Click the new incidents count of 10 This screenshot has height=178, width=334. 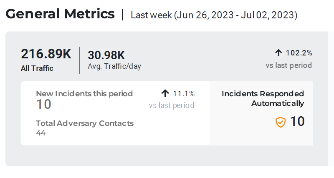tap(43, 104)
